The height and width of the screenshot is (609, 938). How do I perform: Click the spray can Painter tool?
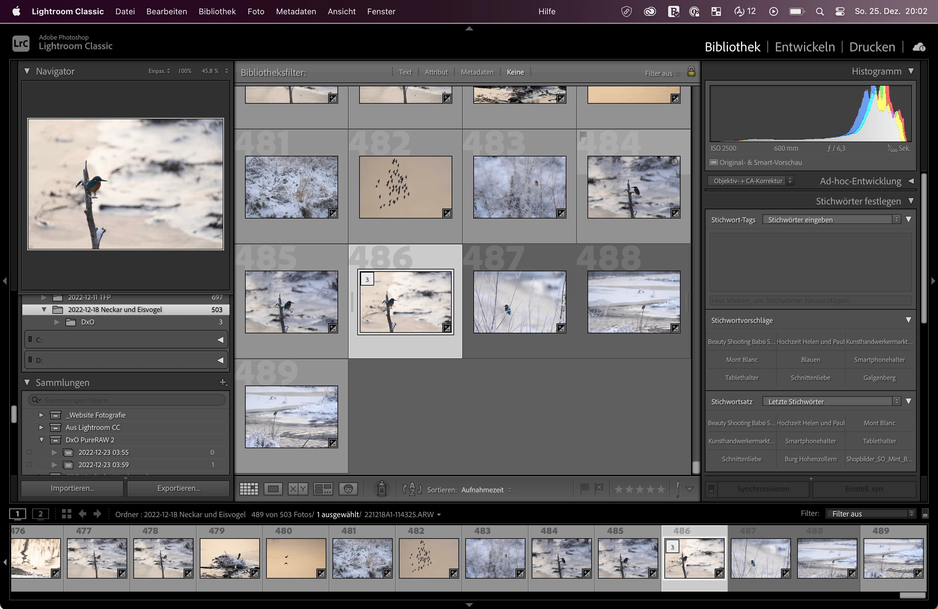(x=382, y=489)
